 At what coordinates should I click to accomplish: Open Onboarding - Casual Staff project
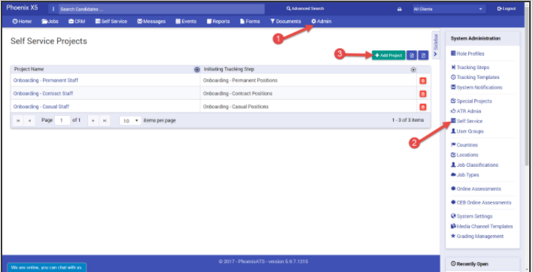[41, 107]
